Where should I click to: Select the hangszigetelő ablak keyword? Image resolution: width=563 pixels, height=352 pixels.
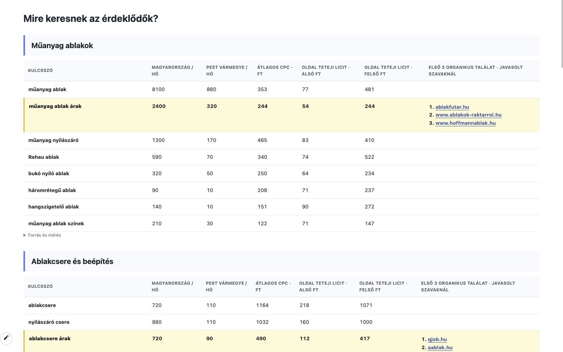(x=54, y=207)
